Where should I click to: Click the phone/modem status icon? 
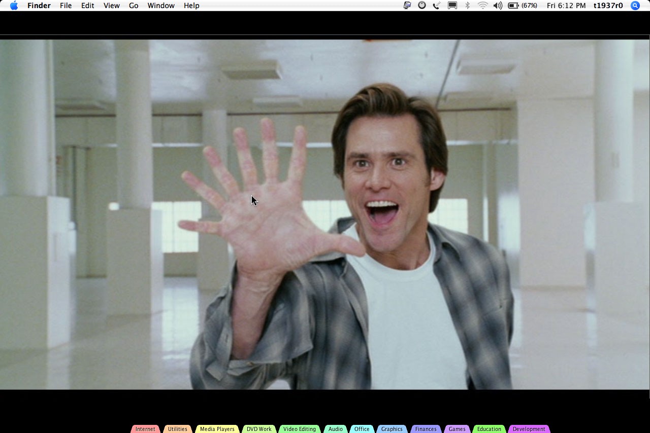[x=437, y=6]
